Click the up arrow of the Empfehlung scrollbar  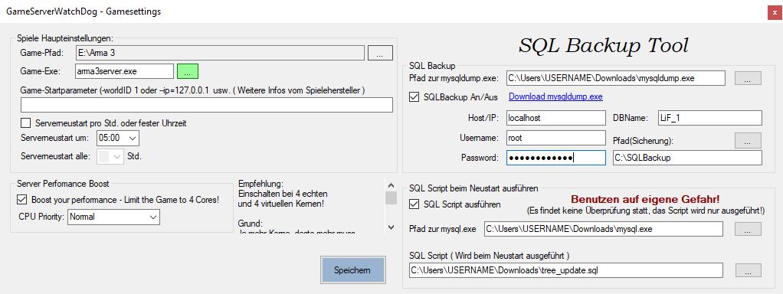click(391, 185)
